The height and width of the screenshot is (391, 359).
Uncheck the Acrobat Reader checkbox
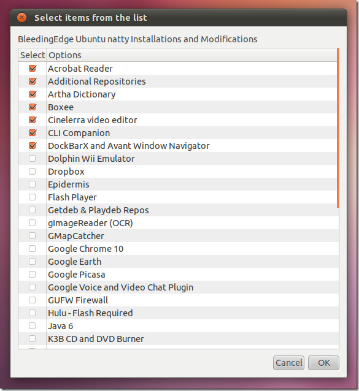(x=33, y=68)
